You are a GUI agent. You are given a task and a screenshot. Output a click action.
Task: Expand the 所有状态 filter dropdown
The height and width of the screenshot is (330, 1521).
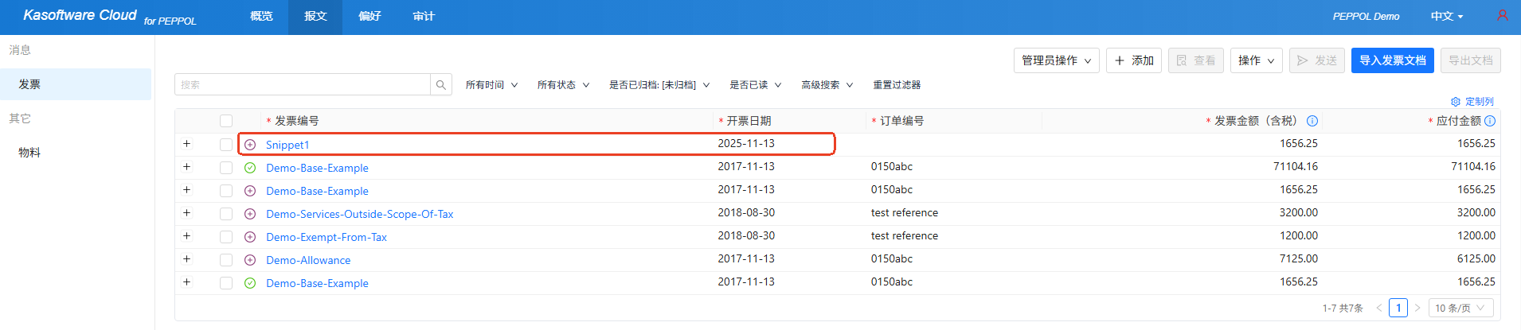coord(563,85)
